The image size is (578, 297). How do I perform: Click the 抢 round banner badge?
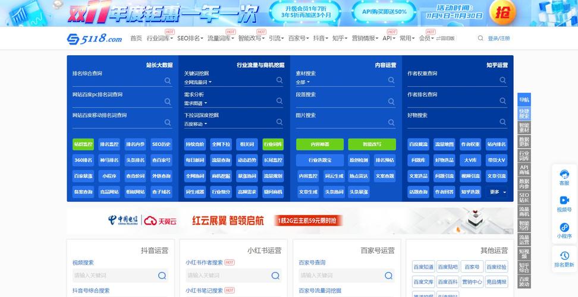(x=502, y=12)
